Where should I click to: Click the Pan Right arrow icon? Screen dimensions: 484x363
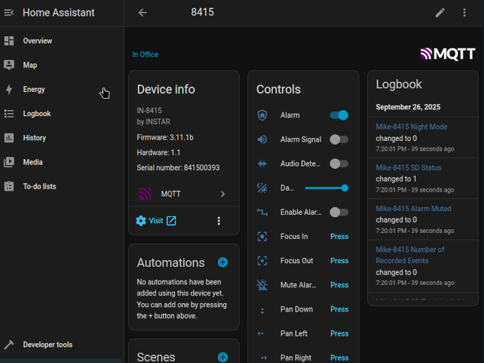coord(264,358)
